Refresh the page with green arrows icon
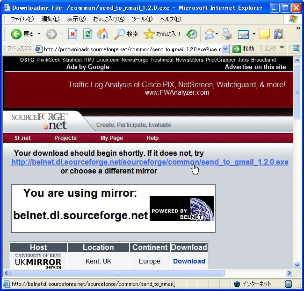The width and height of the screenshot is (304, 291). (87, 34)
